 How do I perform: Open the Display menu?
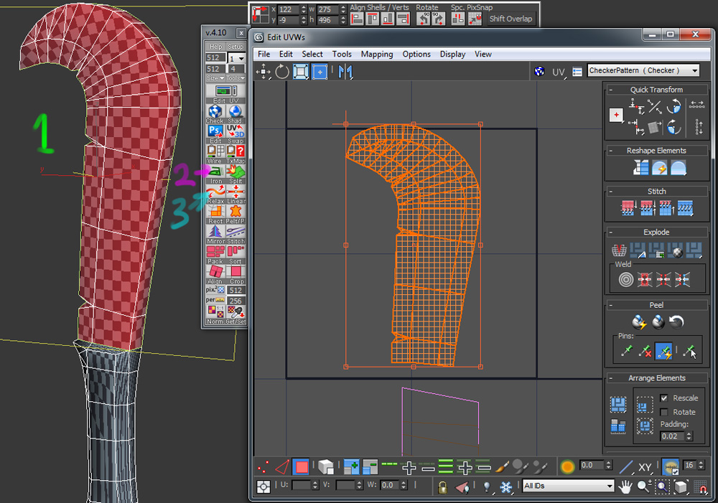tap(452, 54)
